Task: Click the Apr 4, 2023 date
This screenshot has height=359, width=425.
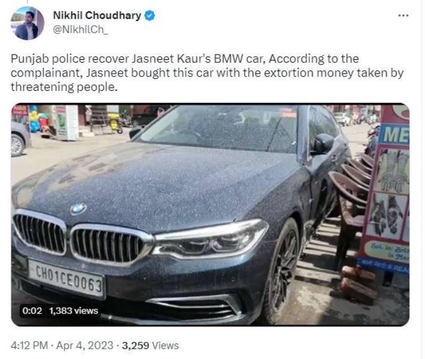Action: click(85, 345)
